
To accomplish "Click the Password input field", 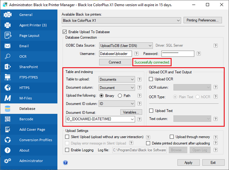I will (x=178, y=54).
